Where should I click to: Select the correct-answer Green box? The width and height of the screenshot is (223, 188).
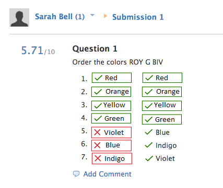(162, 119)
